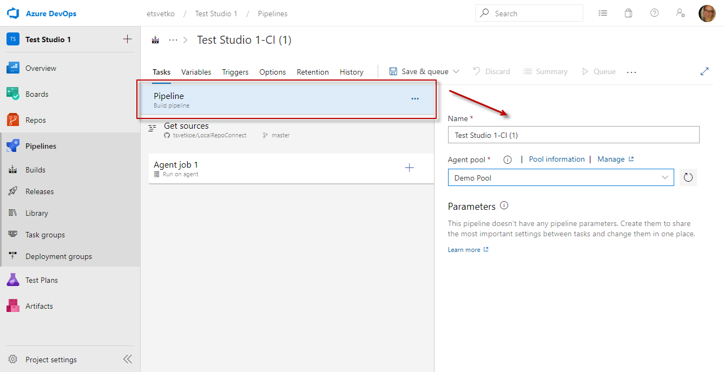Open the Manage pools link
This screenshot has width=724, height=372.
tap(615, 160)
